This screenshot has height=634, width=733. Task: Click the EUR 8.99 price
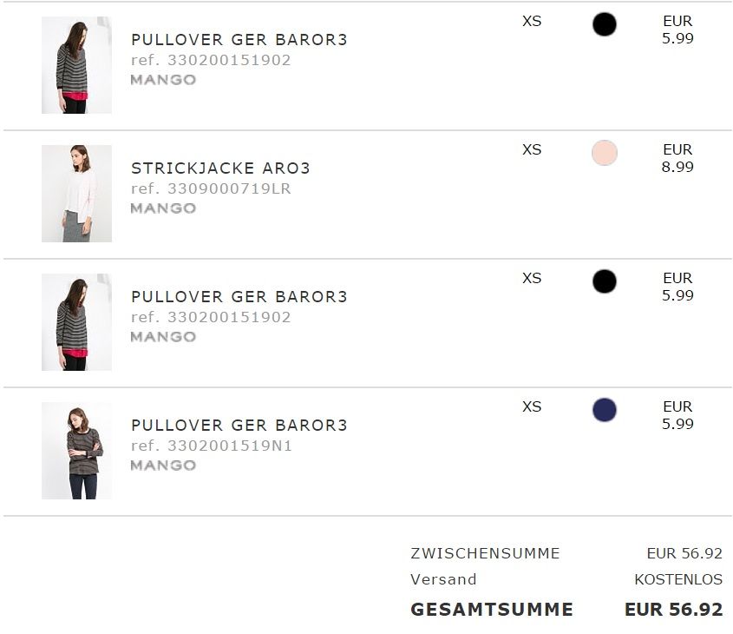(677, 158)
